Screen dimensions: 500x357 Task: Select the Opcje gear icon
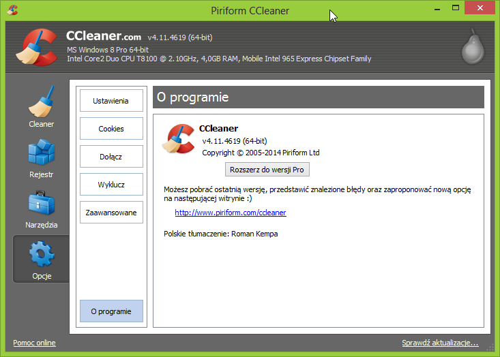point(42,260)
